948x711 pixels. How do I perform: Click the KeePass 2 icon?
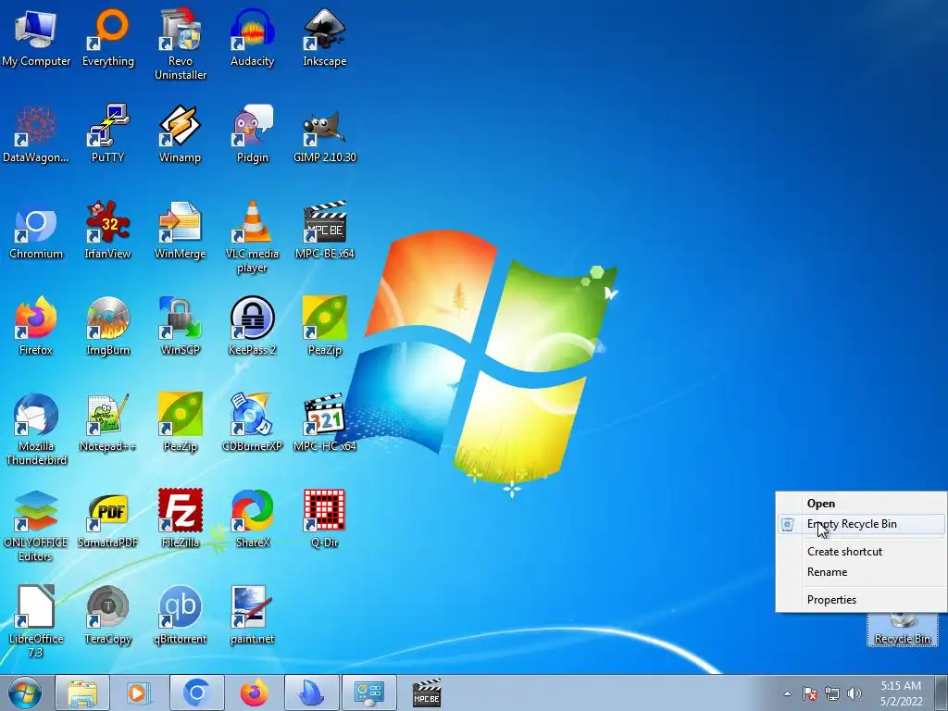(x=252, y=326)
